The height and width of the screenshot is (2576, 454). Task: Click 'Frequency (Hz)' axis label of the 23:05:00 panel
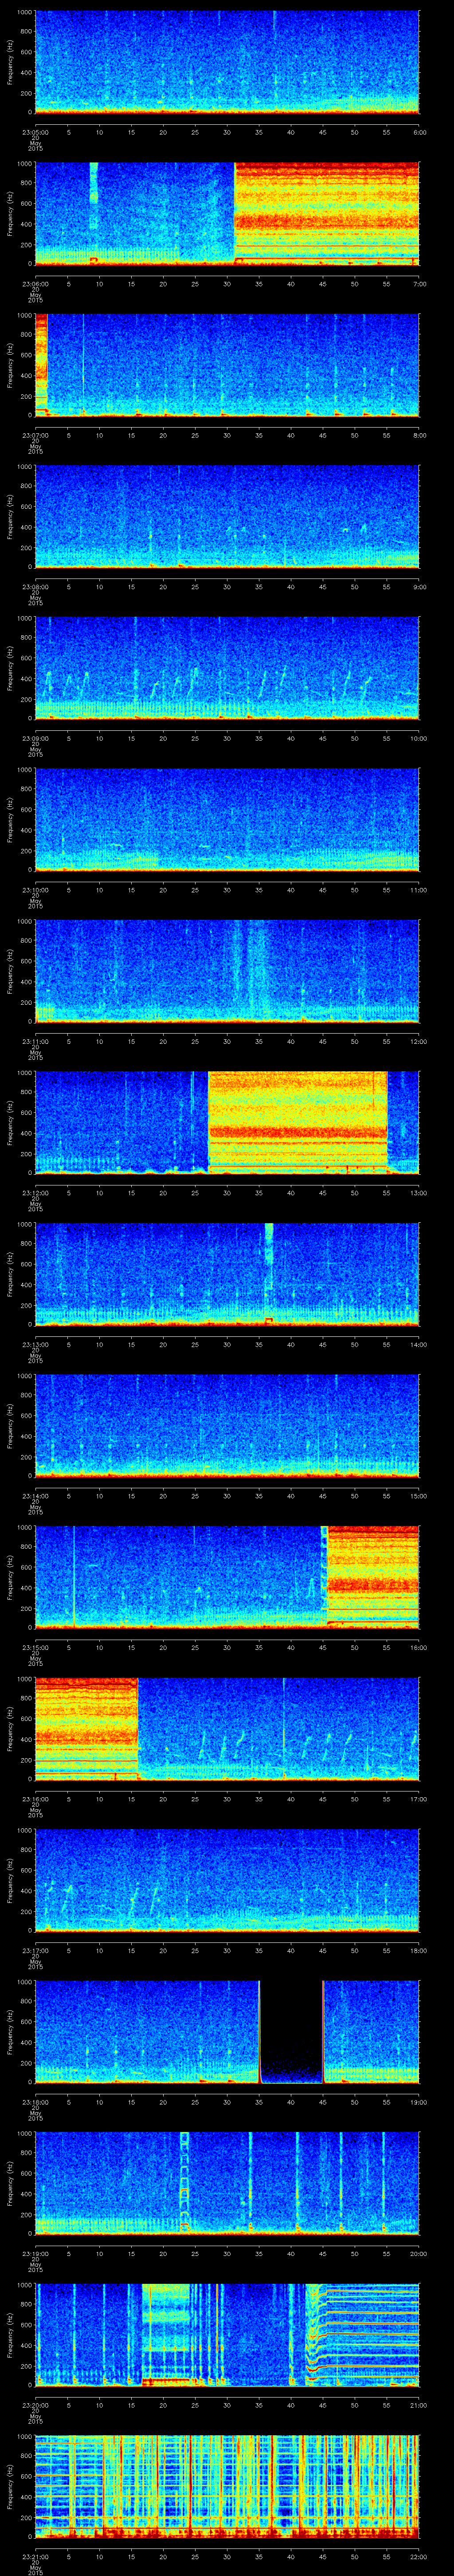coord(10,62)
